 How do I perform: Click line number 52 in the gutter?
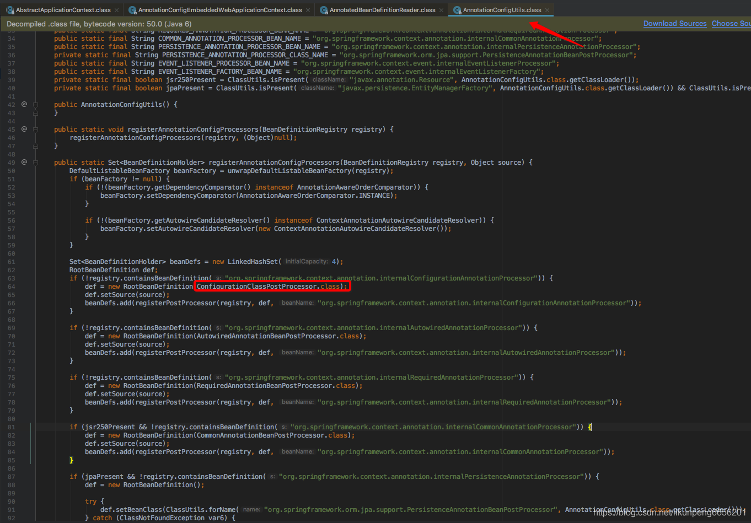pos(12,187)
